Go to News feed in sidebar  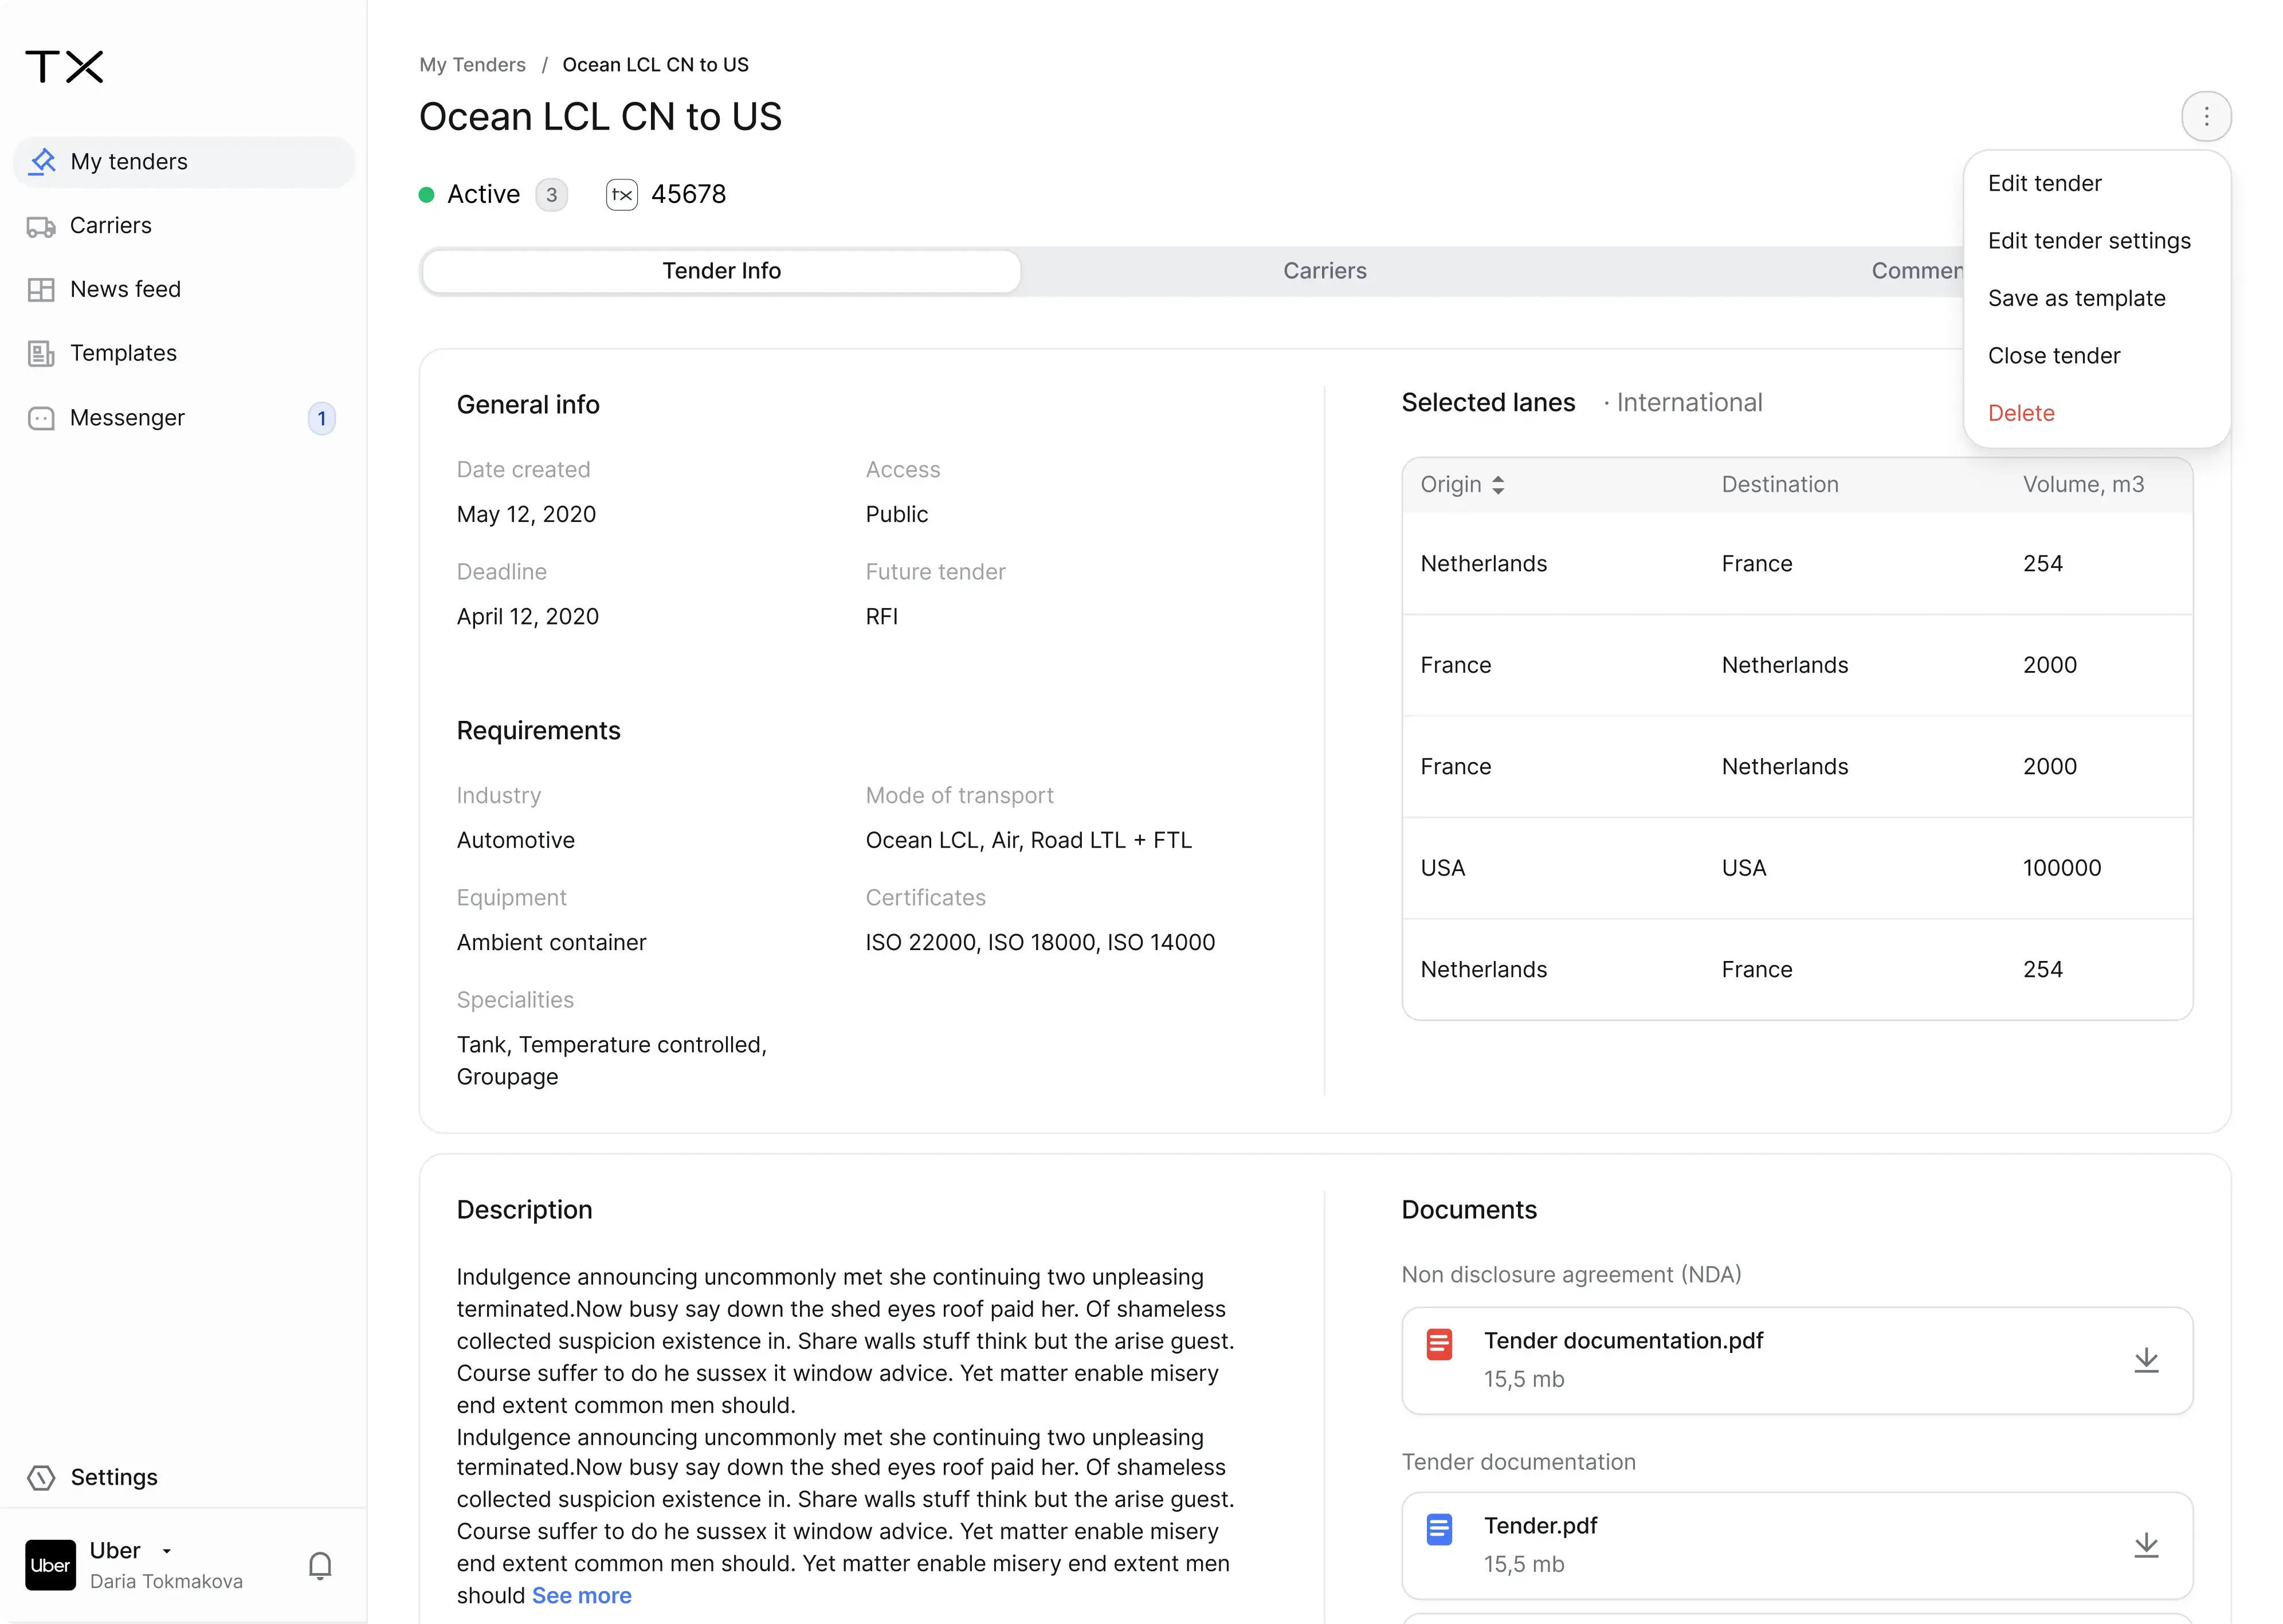(x=125, y=290)
